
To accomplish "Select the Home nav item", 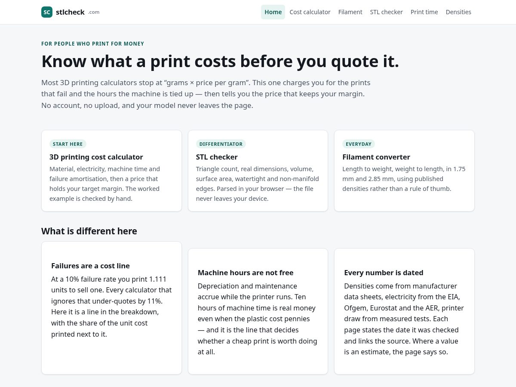I will [273, 12].
